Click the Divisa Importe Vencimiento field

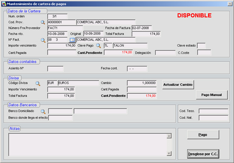(61, 90)
